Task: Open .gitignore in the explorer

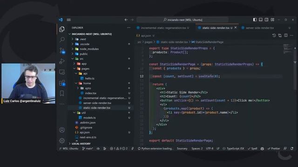Action: coord(86,128)
